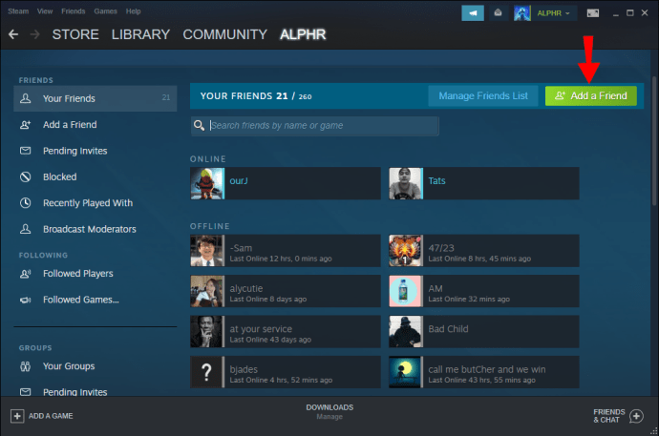Screen dimensions: 659x436
Task: Open the Help menu
Action: 133,11
